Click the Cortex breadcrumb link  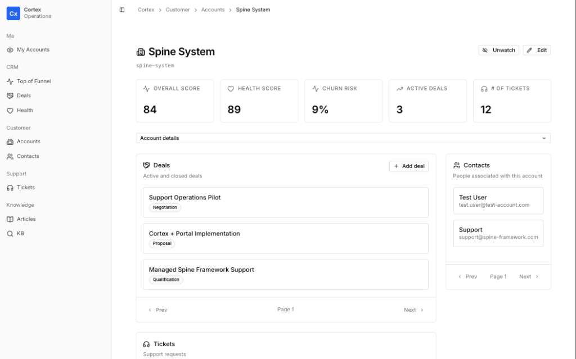146,10
